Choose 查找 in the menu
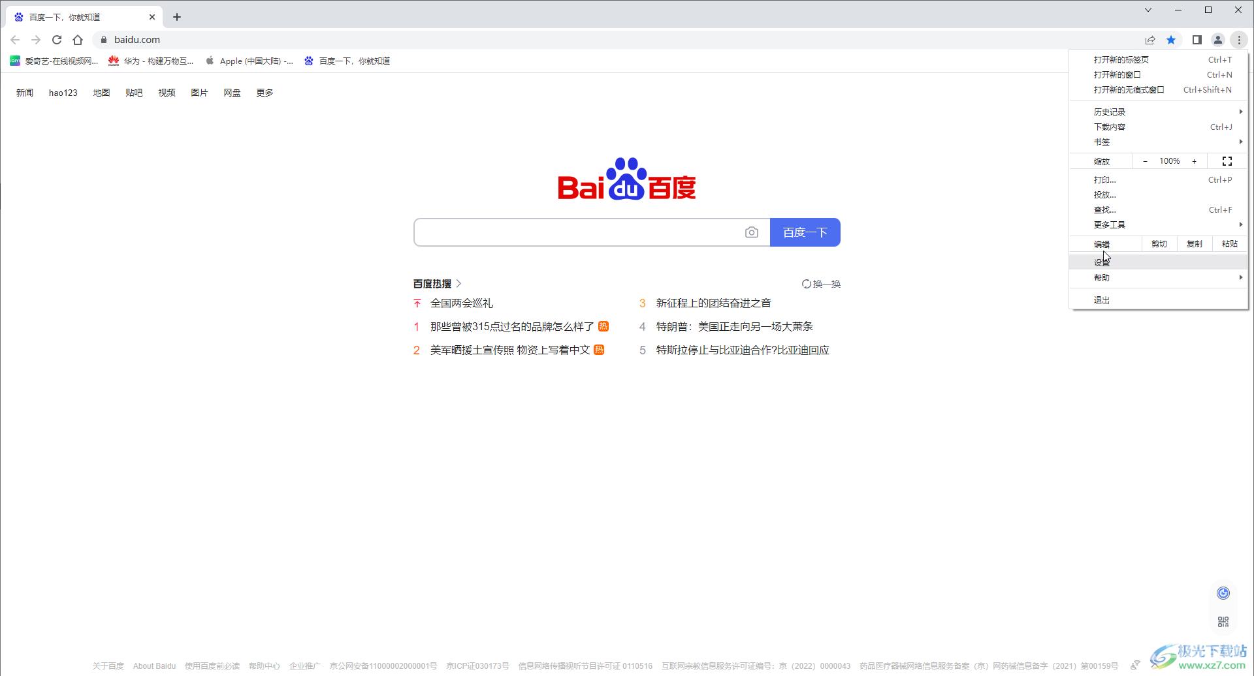This screenshot has width=1254, height=676. tap(1159, 209)
